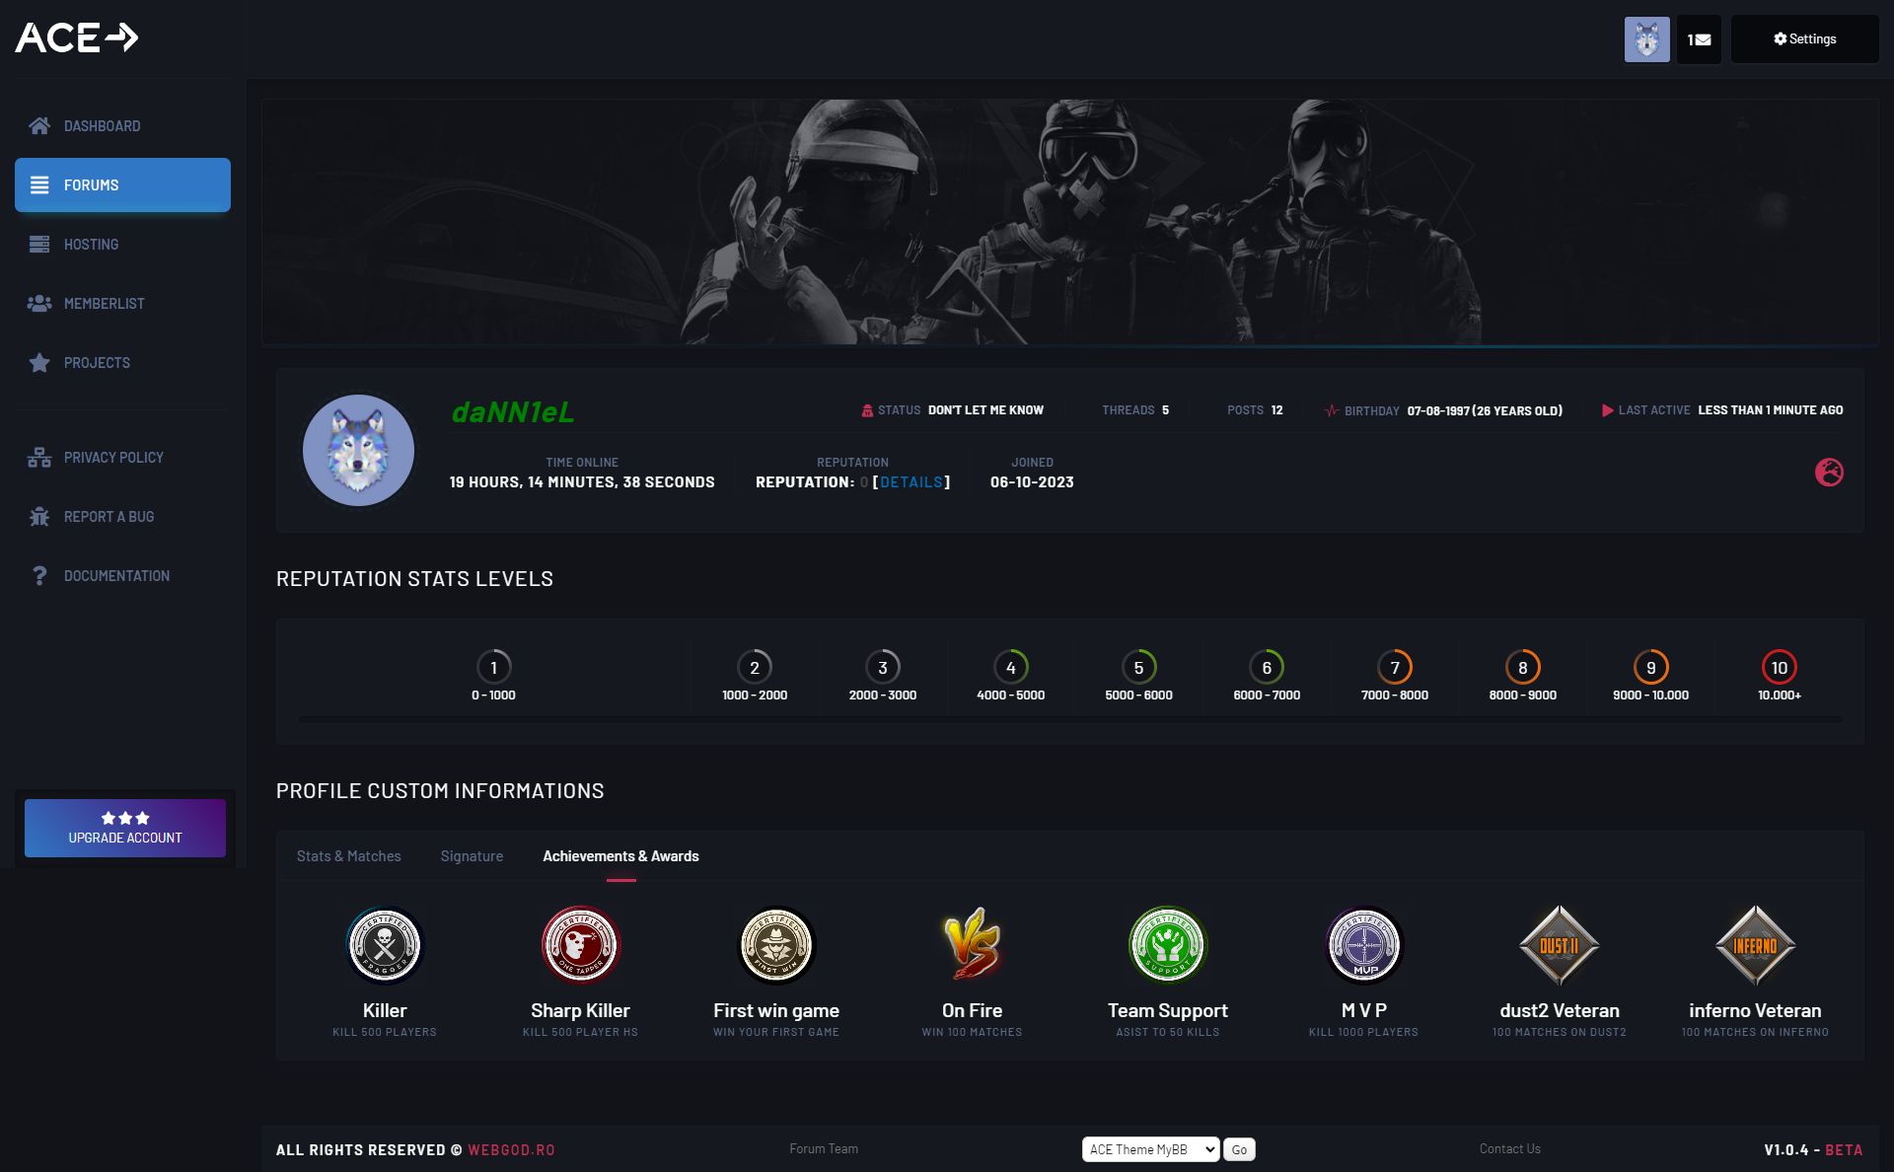This screenshot has height=1172, width=1894.
Task: Click the MVP achievement badge
Action: pos(1363,945)
